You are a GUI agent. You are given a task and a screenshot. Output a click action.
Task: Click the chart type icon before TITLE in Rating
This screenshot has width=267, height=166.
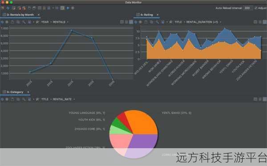coord(171,22)
